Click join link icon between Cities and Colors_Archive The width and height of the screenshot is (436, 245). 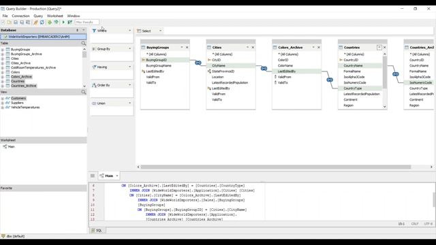click(x=264, y=68)
